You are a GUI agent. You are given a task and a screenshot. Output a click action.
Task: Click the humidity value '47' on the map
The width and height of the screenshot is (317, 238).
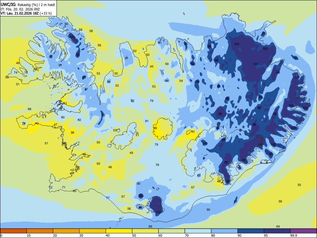55,125
